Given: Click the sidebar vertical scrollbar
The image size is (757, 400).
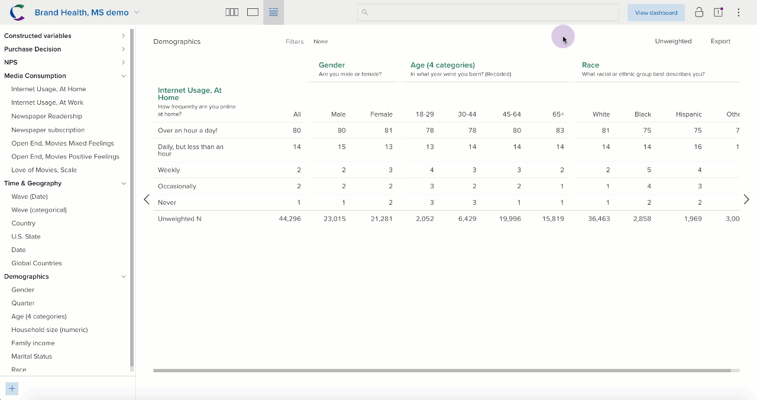Looking at the screenshot, I should point(132,197).
